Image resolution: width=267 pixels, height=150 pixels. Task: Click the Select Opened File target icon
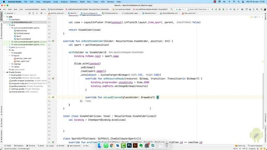coord(30,13)
